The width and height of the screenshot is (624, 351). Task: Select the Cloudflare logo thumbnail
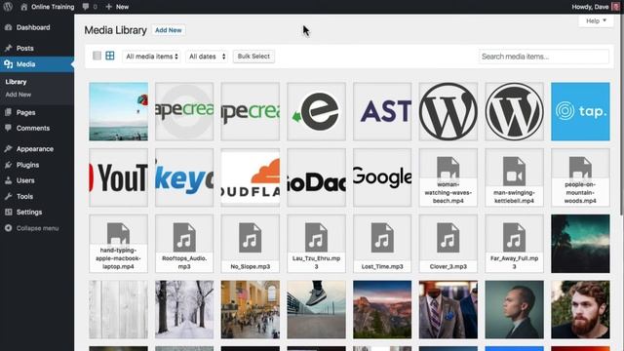tap(251, 177)
